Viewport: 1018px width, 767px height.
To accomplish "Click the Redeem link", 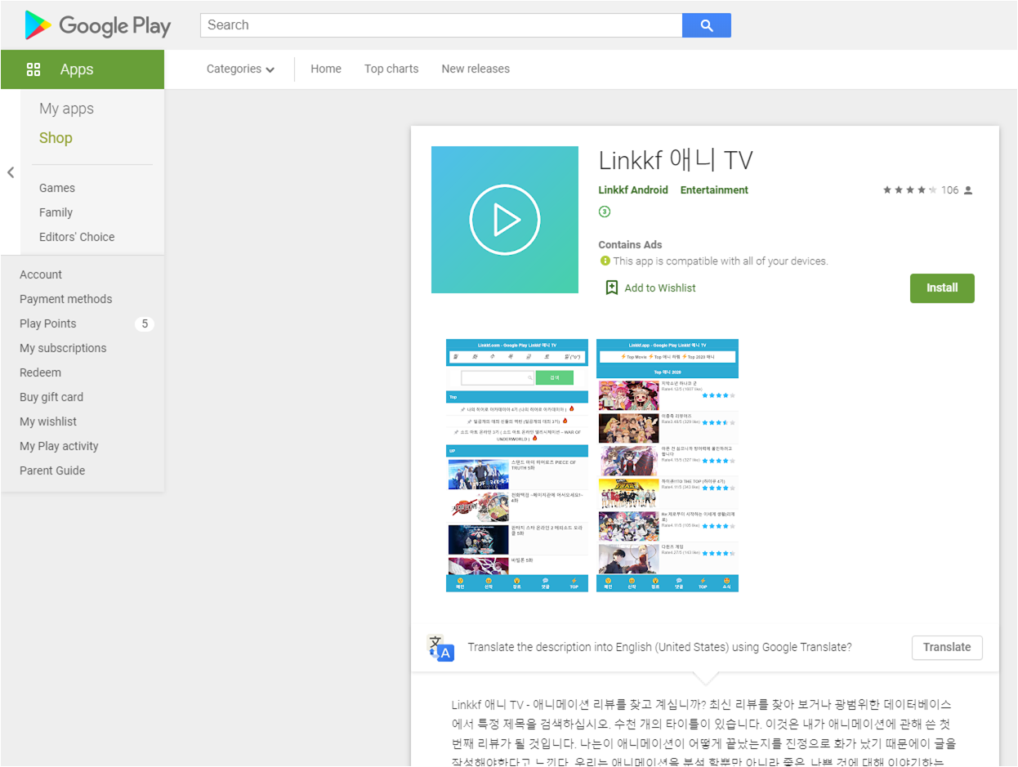I will point(40,372).
